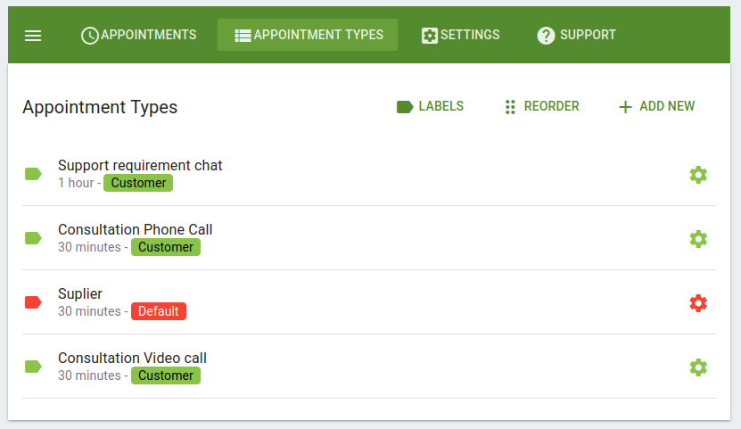Click the Reorder button

pyautogui.click(x=542, y=106)
